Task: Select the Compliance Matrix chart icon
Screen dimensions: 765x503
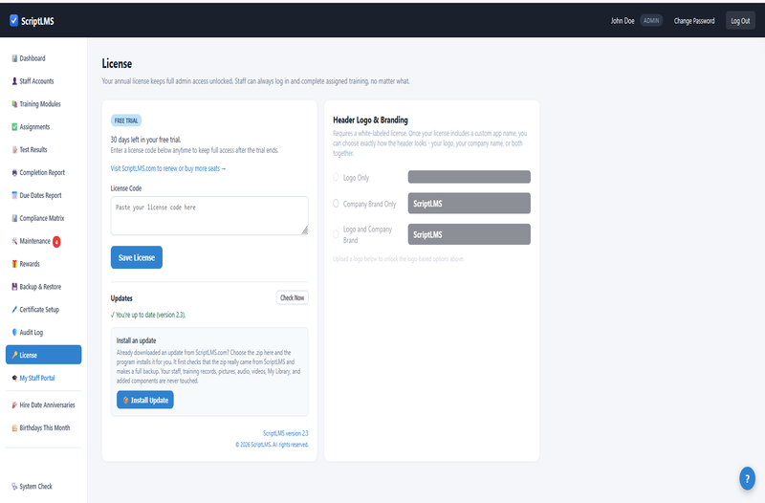Action: click(x=14, y=218)
